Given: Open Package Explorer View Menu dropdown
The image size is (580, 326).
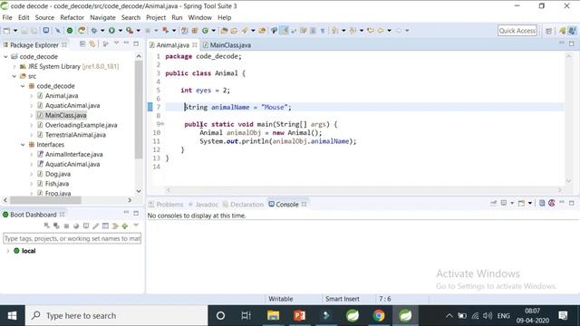Looking at the screenshot, I should (117, 43).
